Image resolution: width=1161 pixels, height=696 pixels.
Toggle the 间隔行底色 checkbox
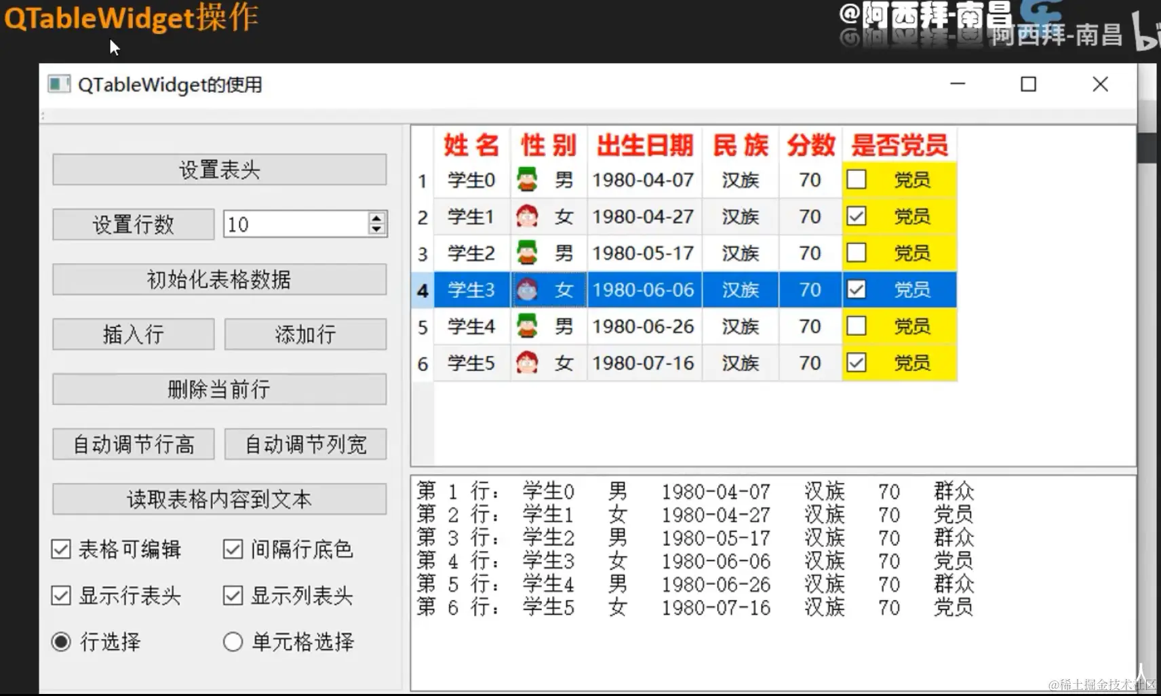click(x=233, y=549)
